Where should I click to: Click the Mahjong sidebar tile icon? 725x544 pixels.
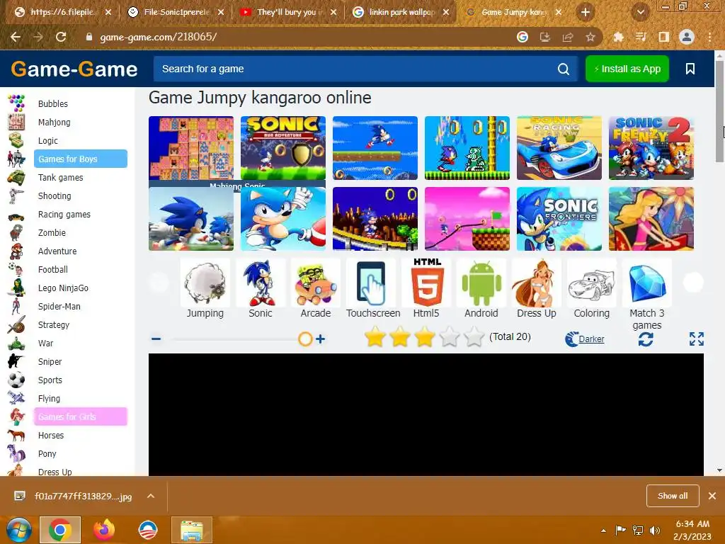[x=17, y=122]
